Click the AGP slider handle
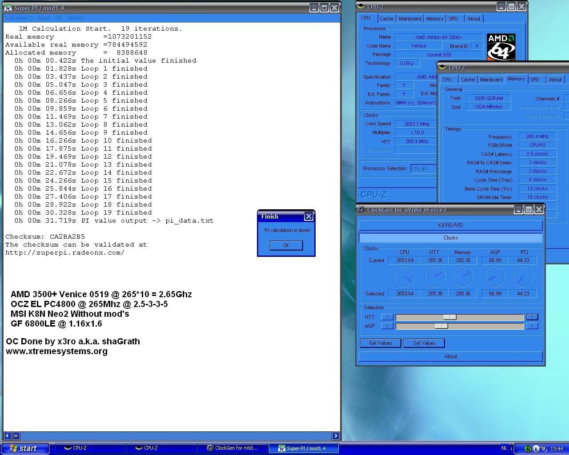 pyautogui.click(x=441, y=326)
